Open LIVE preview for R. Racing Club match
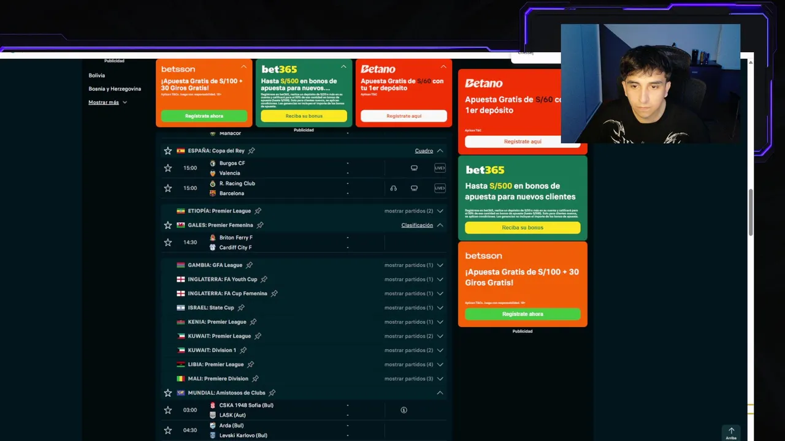The height and width of the screenshot is (441, 785). tap(440, 188)
